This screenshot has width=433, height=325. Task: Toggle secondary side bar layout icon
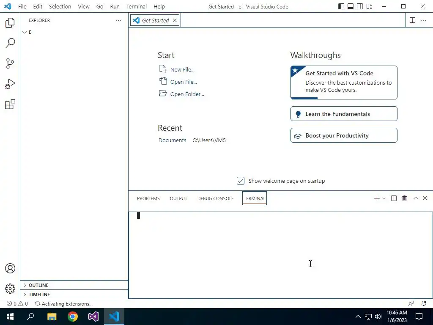pos(360,6)
